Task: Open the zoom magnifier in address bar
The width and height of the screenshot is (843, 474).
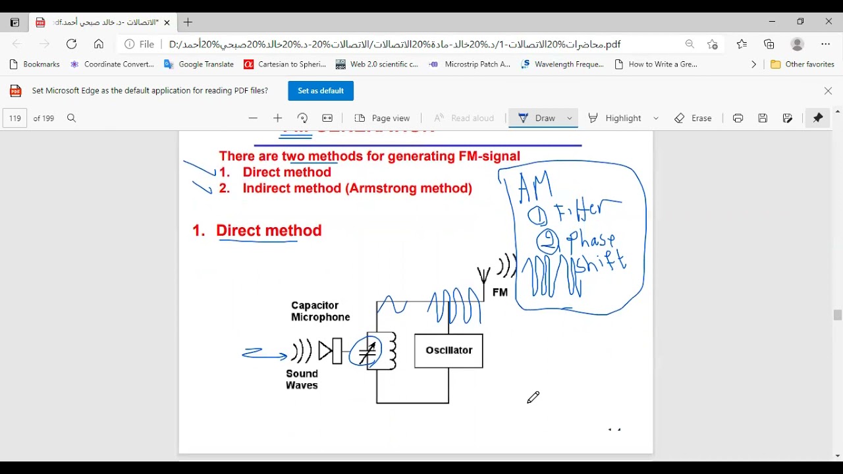Action: [690, 44]
